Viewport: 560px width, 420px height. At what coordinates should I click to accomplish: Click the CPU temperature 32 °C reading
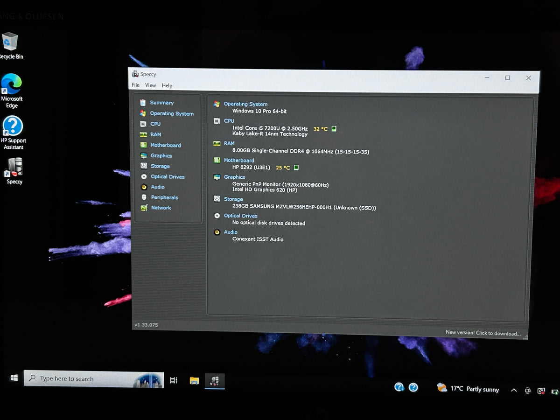pyautogui.click(x=321, y=129)
